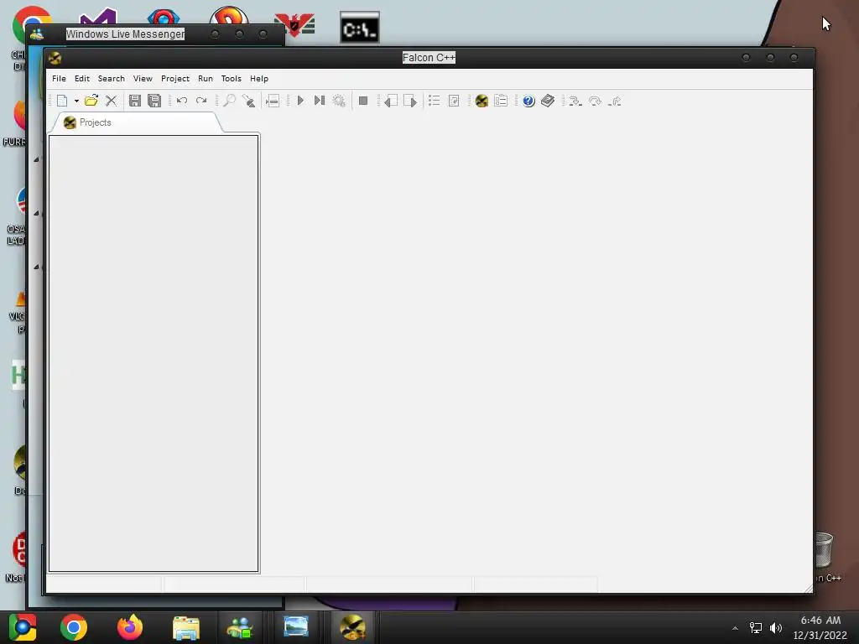Click the Windows Live Messenger title bar text
Viewport: 859px width, 644px height.
click(x=126, y=34)
